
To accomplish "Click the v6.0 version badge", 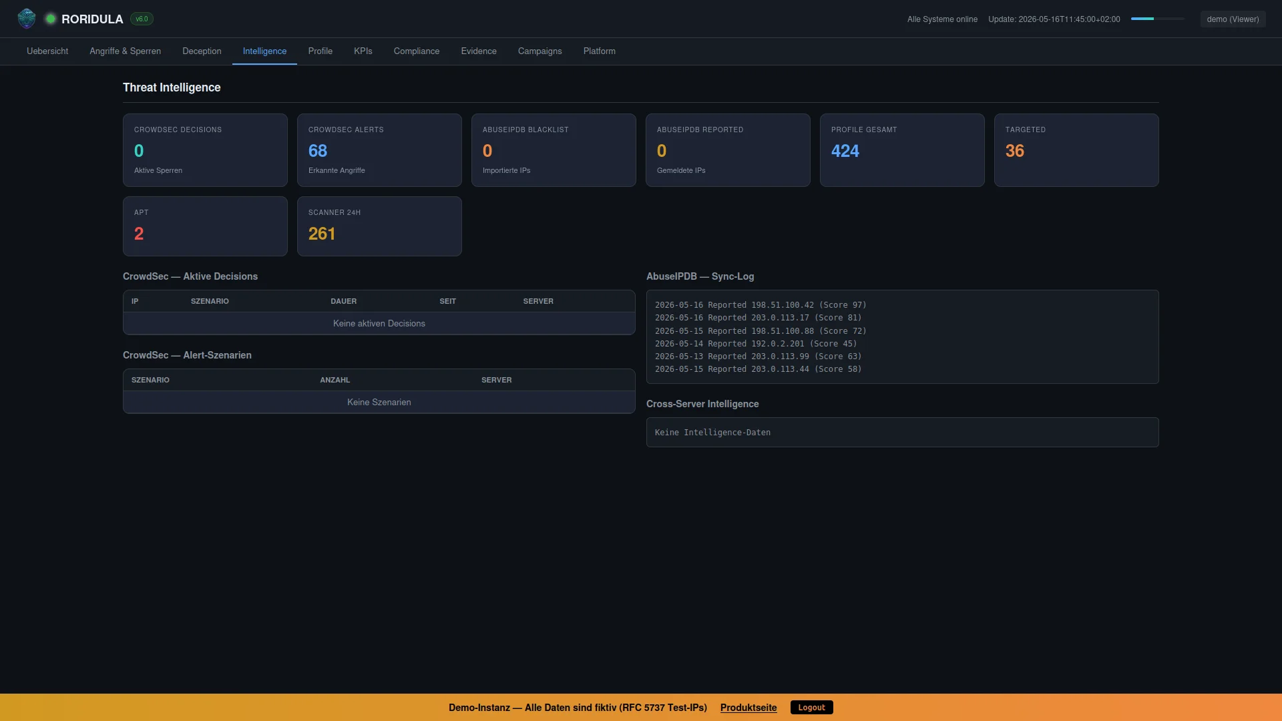I will coord(142,19).
